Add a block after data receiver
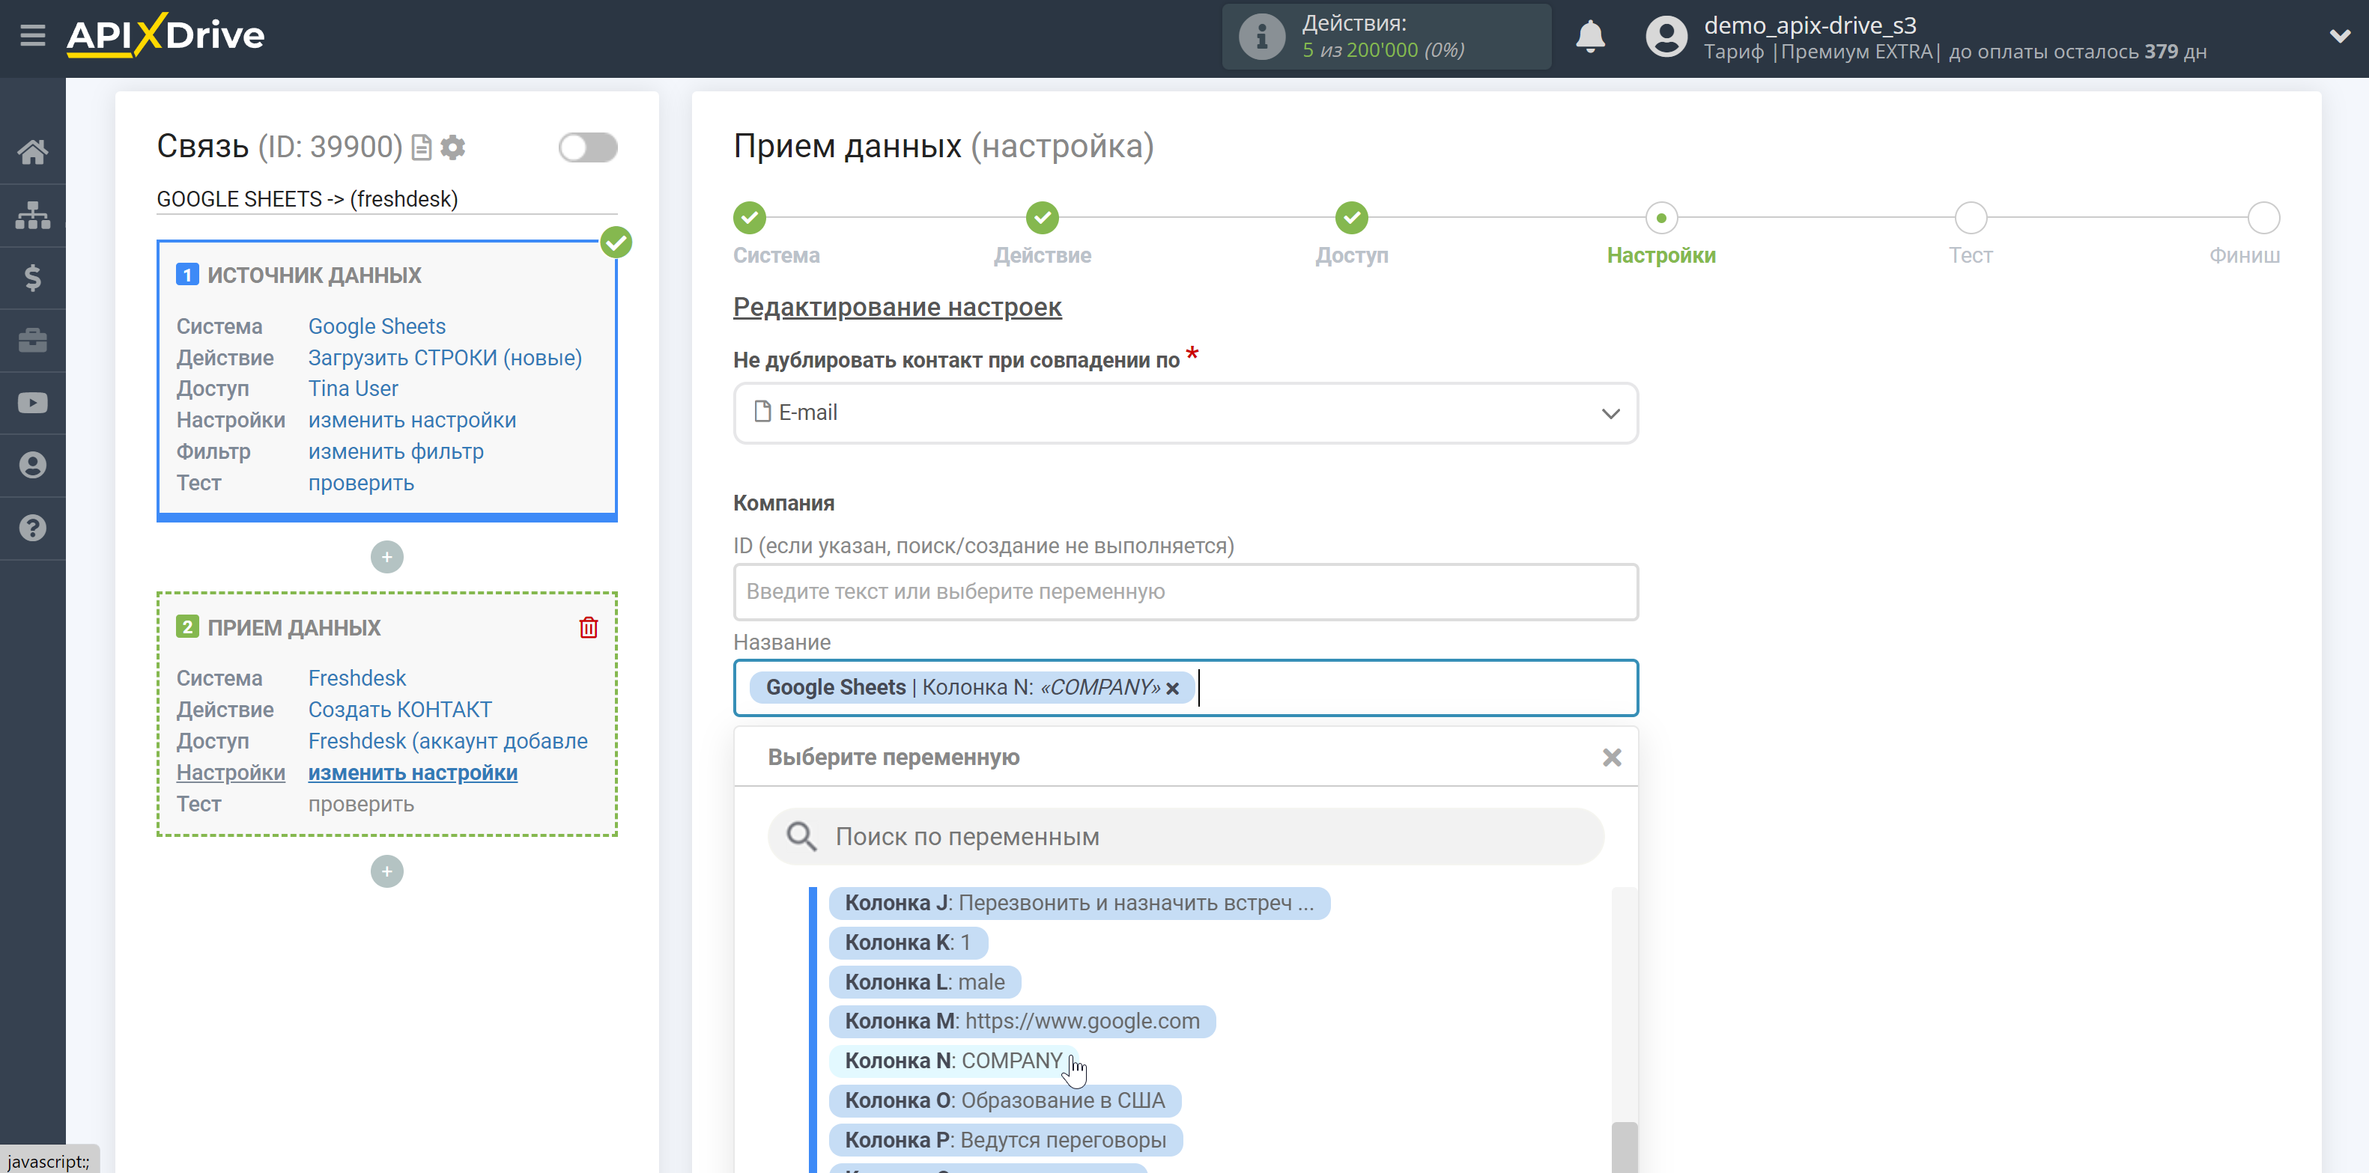Screen dimensions: 2369x1173 pos(387,871)
